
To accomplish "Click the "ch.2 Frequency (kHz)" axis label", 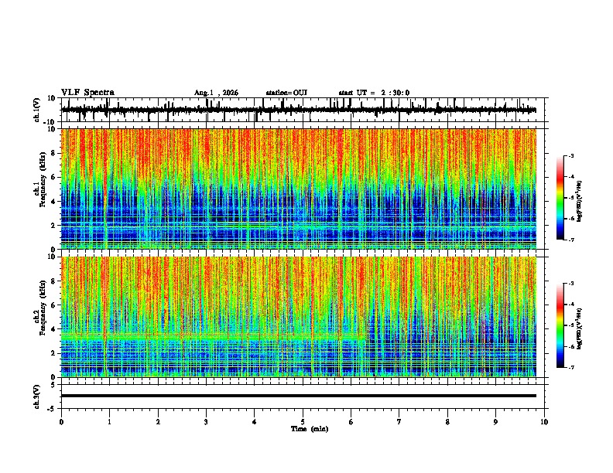I will point(40,308).
